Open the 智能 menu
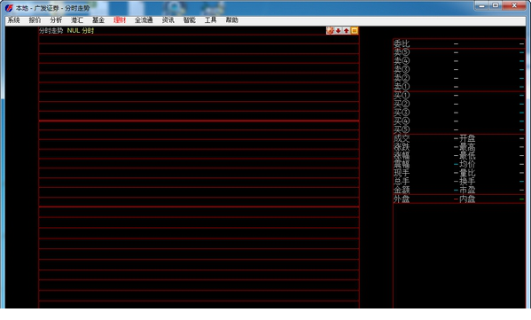Viewport: 531px width, 320px height. click(190, 20)
